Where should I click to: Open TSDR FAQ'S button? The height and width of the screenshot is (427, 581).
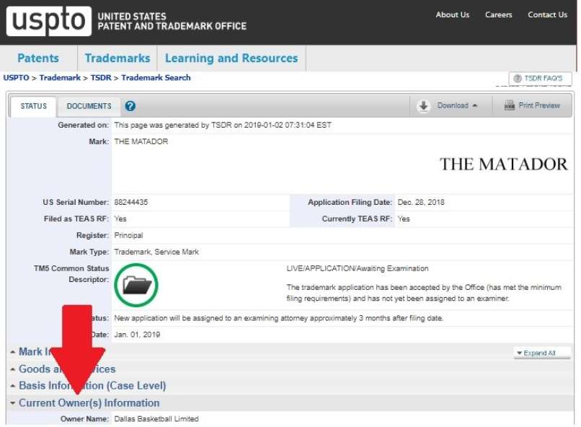click(540, 78)
